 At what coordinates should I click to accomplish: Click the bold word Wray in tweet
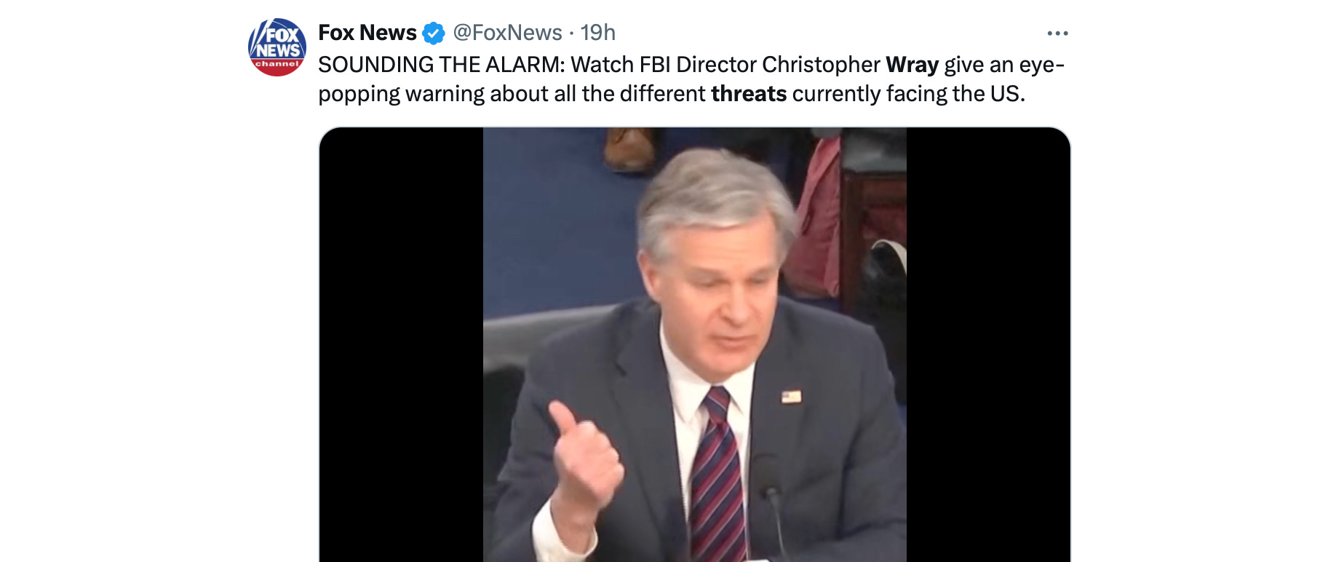(912, 65)
